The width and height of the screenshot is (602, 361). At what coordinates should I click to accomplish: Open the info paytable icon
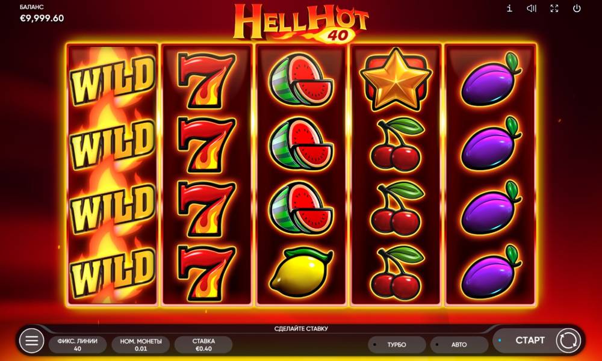[509, 8]
